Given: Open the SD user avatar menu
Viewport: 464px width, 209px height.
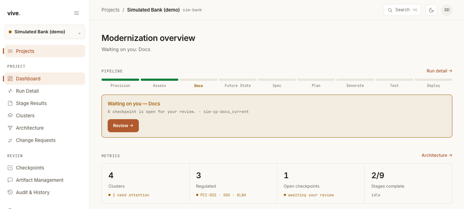Looking at the screenshot, I should (x=447, y=10).
